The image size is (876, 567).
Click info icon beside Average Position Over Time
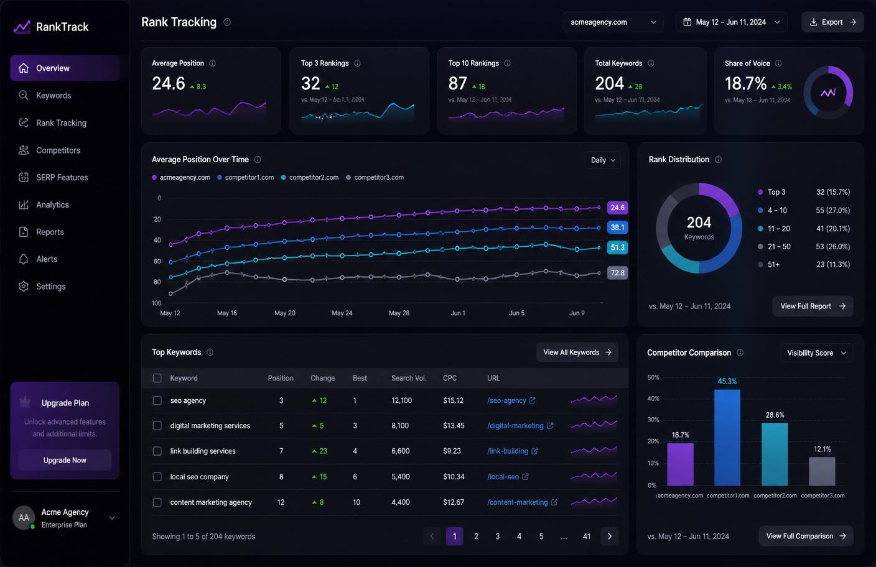click(x=258, y=160)
